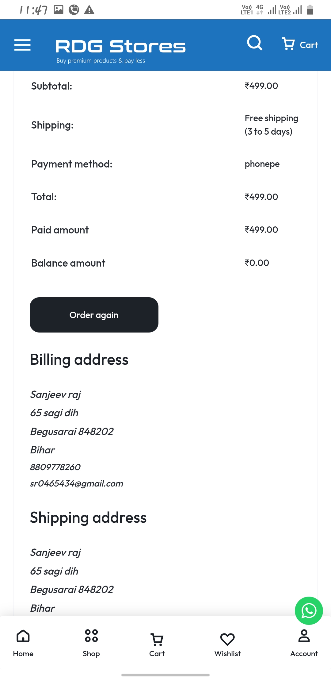Screen dimensions: 331x681
Task: Tap the billing phone number 8809778260
Action: [55, 467]
